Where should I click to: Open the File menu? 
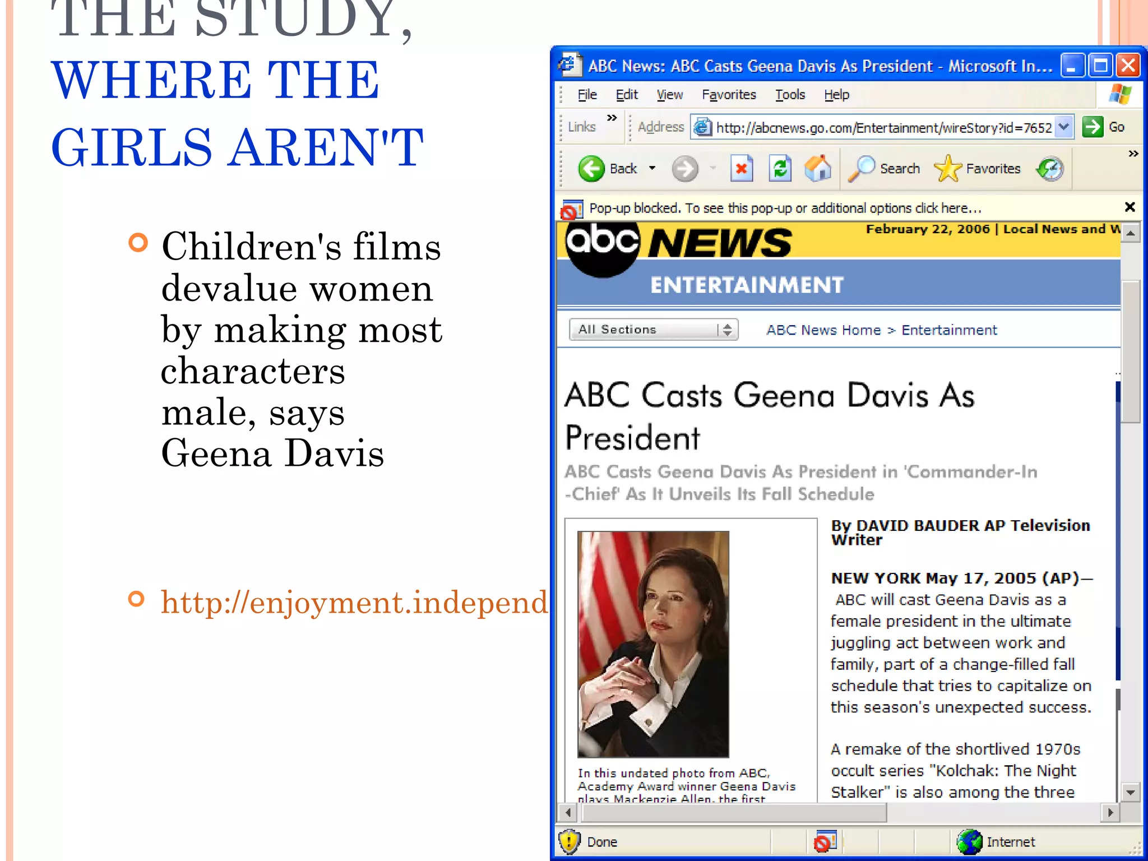tap(587, 95)
